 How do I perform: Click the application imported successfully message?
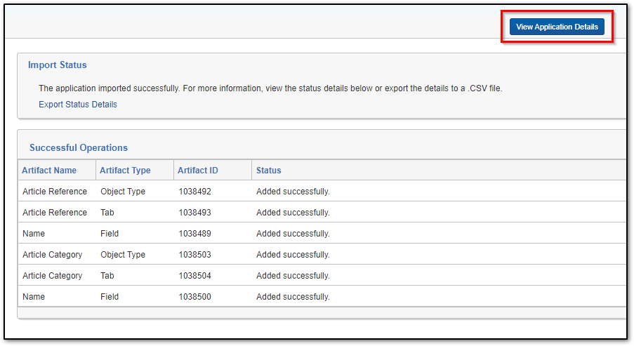pyautogui.click(x=270, y=88)
